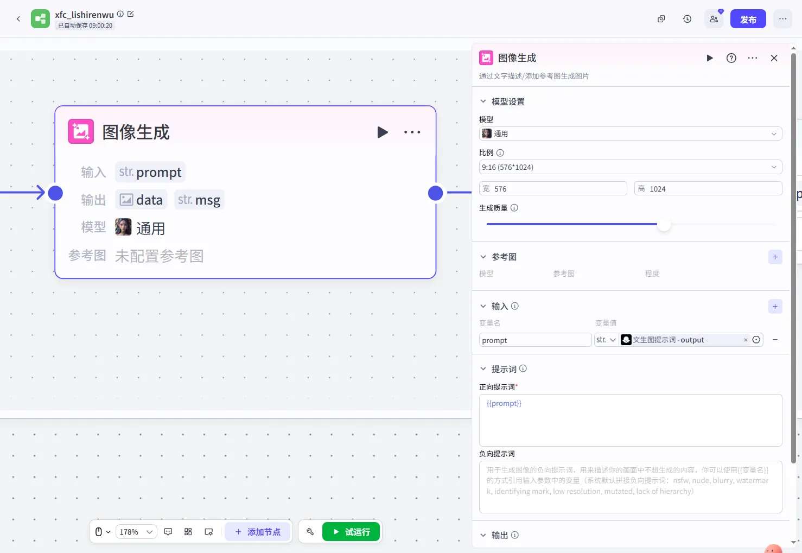The image size is (802, 553).
Task: Click the 发布 publish button
Action: [x=748, y=19]
